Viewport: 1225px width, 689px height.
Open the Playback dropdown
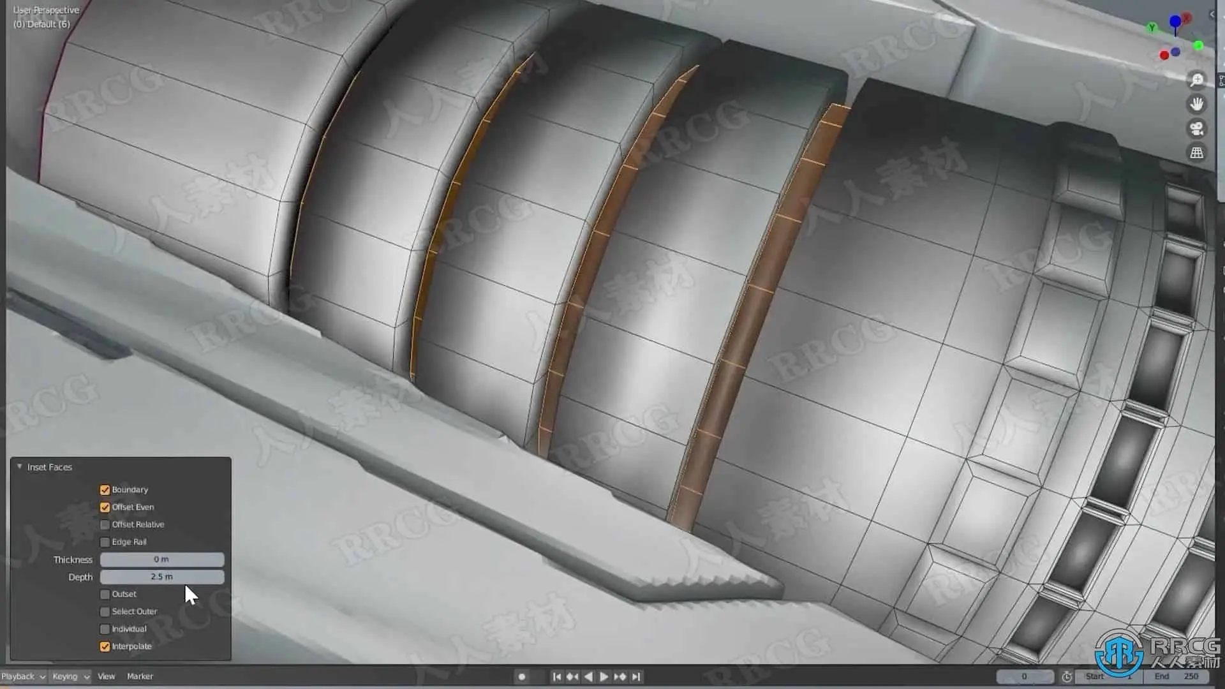pos(23,676)
